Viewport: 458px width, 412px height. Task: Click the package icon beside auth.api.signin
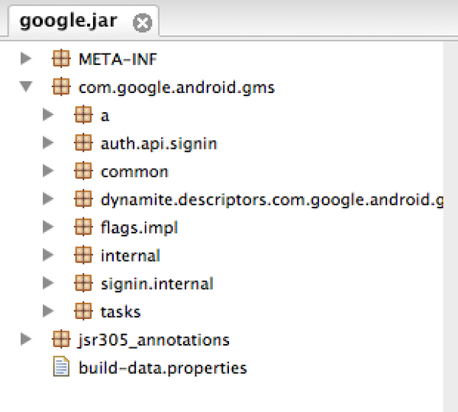click(x=83, y=143)
